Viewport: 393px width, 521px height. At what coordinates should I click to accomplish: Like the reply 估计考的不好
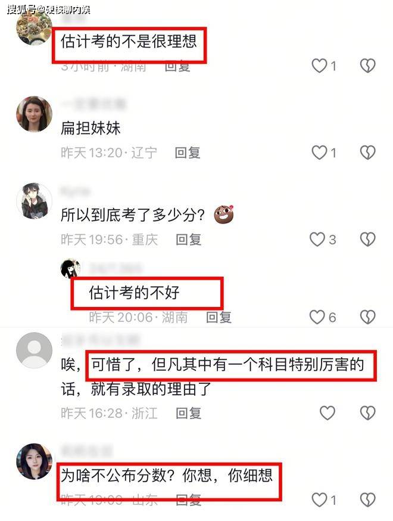click(x=317, y=317)
